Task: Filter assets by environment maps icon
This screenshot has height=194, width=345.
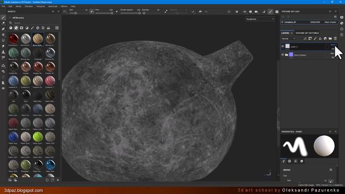Action: pos(49,28)
